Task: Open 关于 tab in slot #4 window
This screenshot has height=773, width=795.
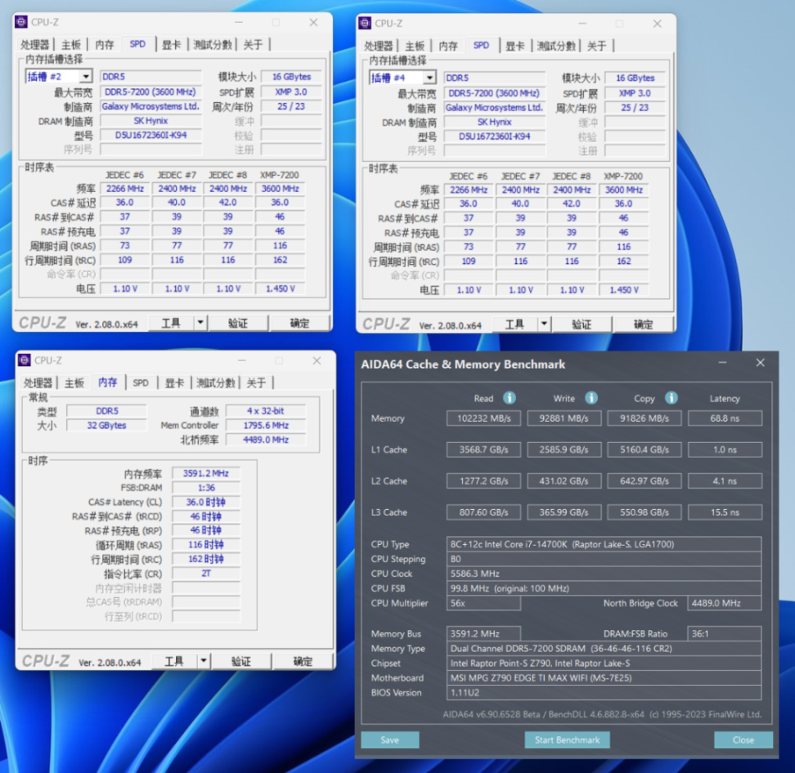Action: [x=597, y=46]
